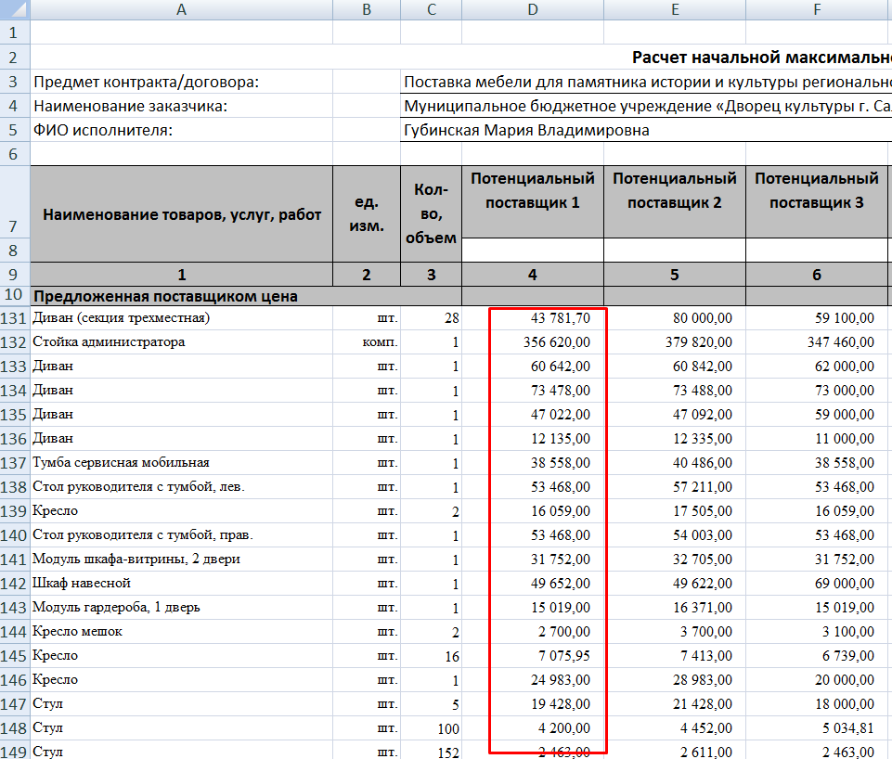Click unit cell 'комп.'
This screenshot has width=892, height=759.
pos(367,341)
